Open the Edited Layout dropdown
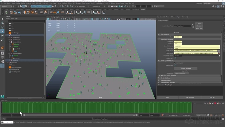 (182, 73)
